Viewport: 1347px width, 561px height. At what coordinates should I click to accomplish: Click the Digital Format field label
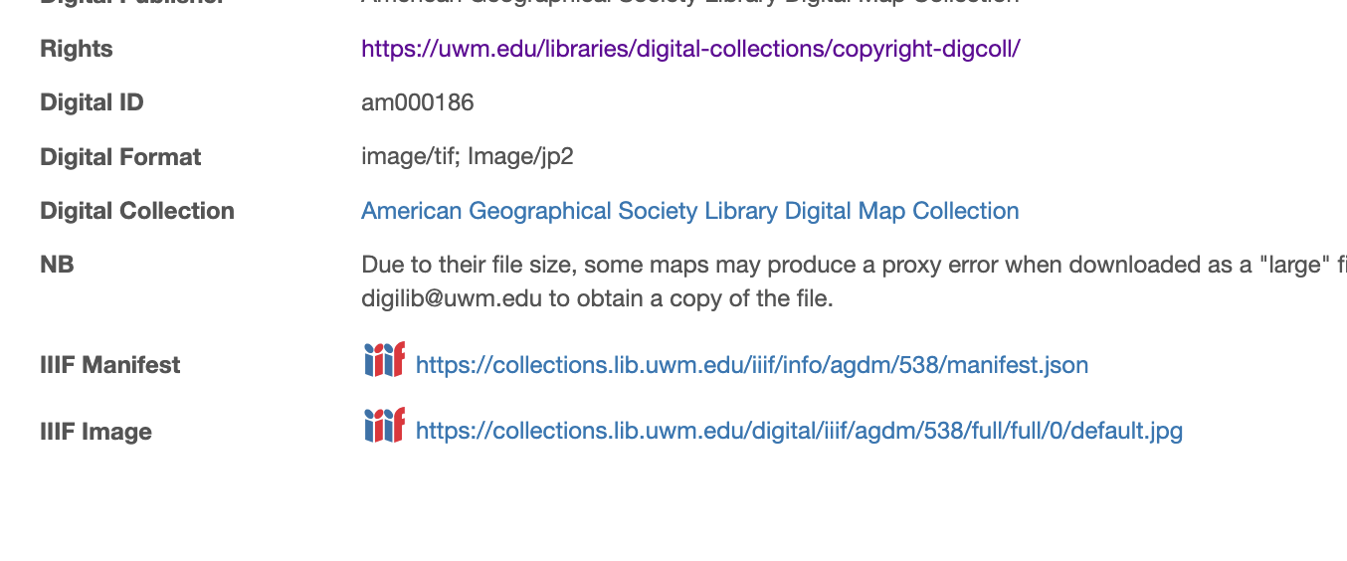pyautogui.click(x=120, y=157)
